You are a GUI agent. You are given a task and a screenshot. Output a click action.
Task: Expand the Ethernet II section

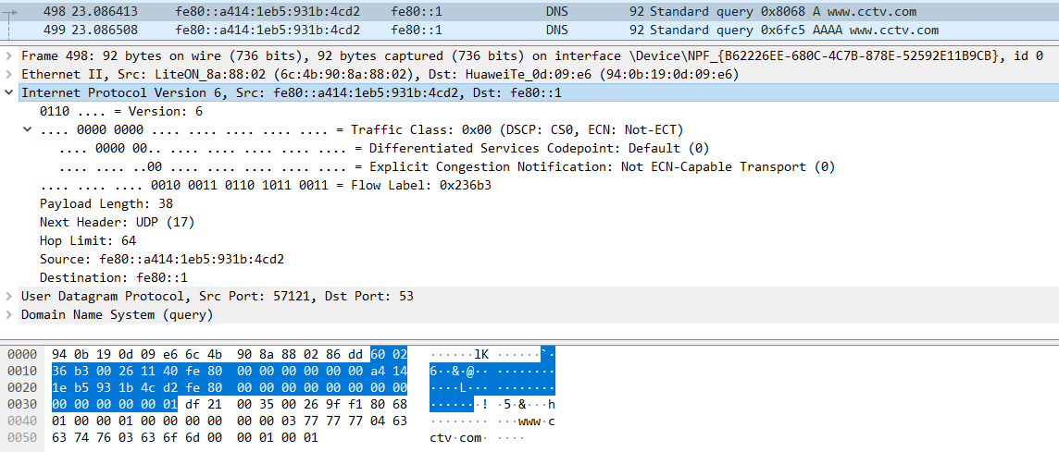click(9, 75)
